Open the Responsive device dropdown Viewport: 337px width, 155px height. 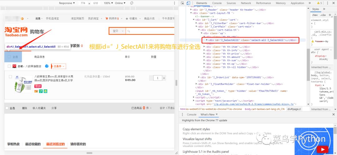67,3
